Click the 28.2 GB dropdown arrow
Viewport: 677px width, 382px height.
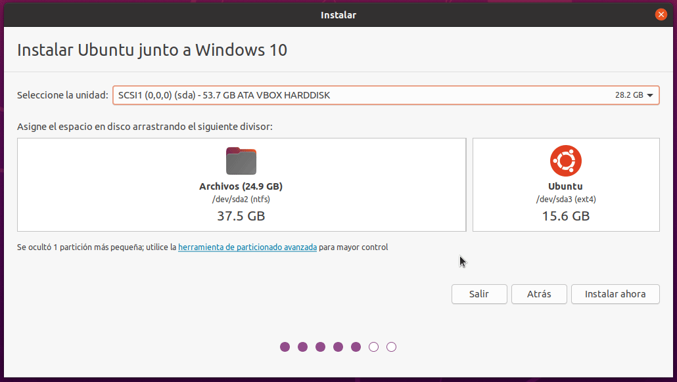click(x=650, y=95)
